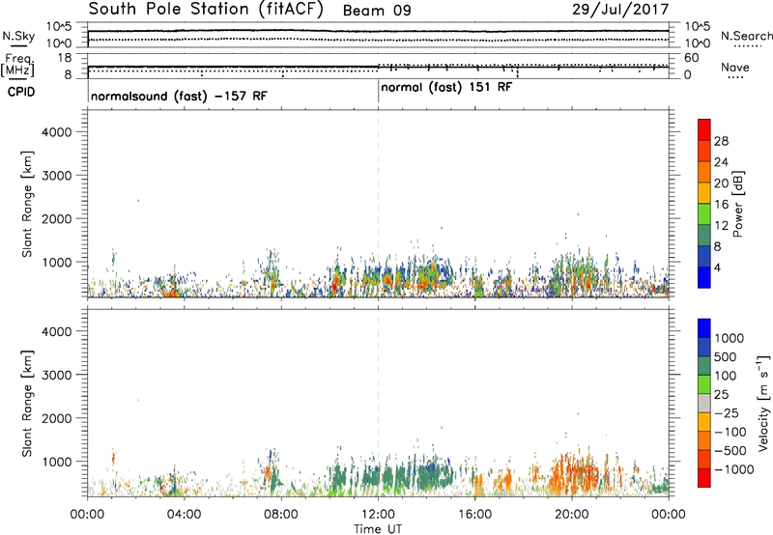The width and height of the screenshot is (773, 535).
Task: Click the 28 tick on power colorbar
Action: click(721, 141)
